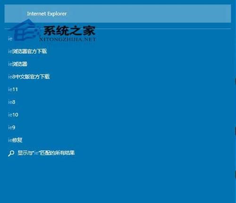Click the magnifier search icon
The height and width of the screenshot is (203, 236).
(x=11, y=153)
